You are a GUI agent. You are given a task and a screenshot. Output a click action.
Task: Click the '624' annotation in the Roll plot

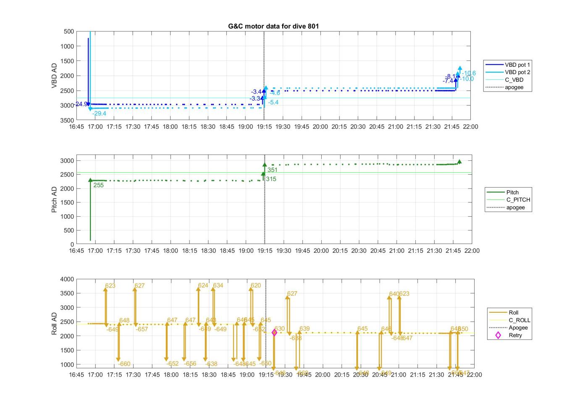(203, 285)
